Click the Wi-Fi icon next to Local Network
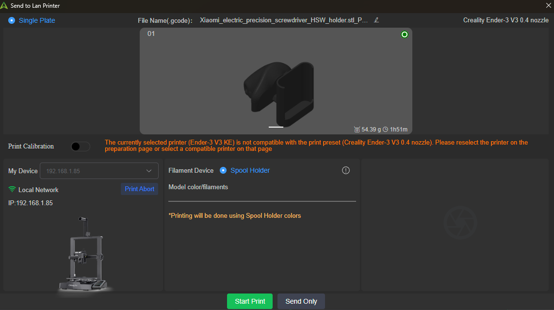This screenshot has height=310, width=554. pos(12,190)
